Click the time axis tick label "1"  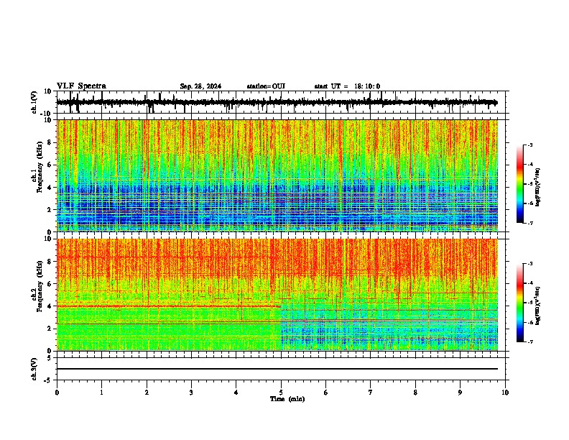[101, 393]
